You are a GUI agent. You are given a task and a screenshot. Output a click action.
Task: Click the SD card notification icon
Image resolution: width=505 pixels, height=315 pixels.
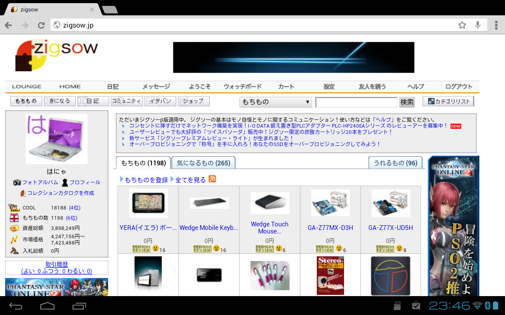[x=397, y=306]
